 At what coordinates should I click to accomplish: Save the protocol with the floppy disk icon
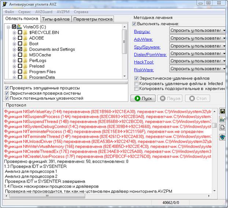tap(222, 111)
